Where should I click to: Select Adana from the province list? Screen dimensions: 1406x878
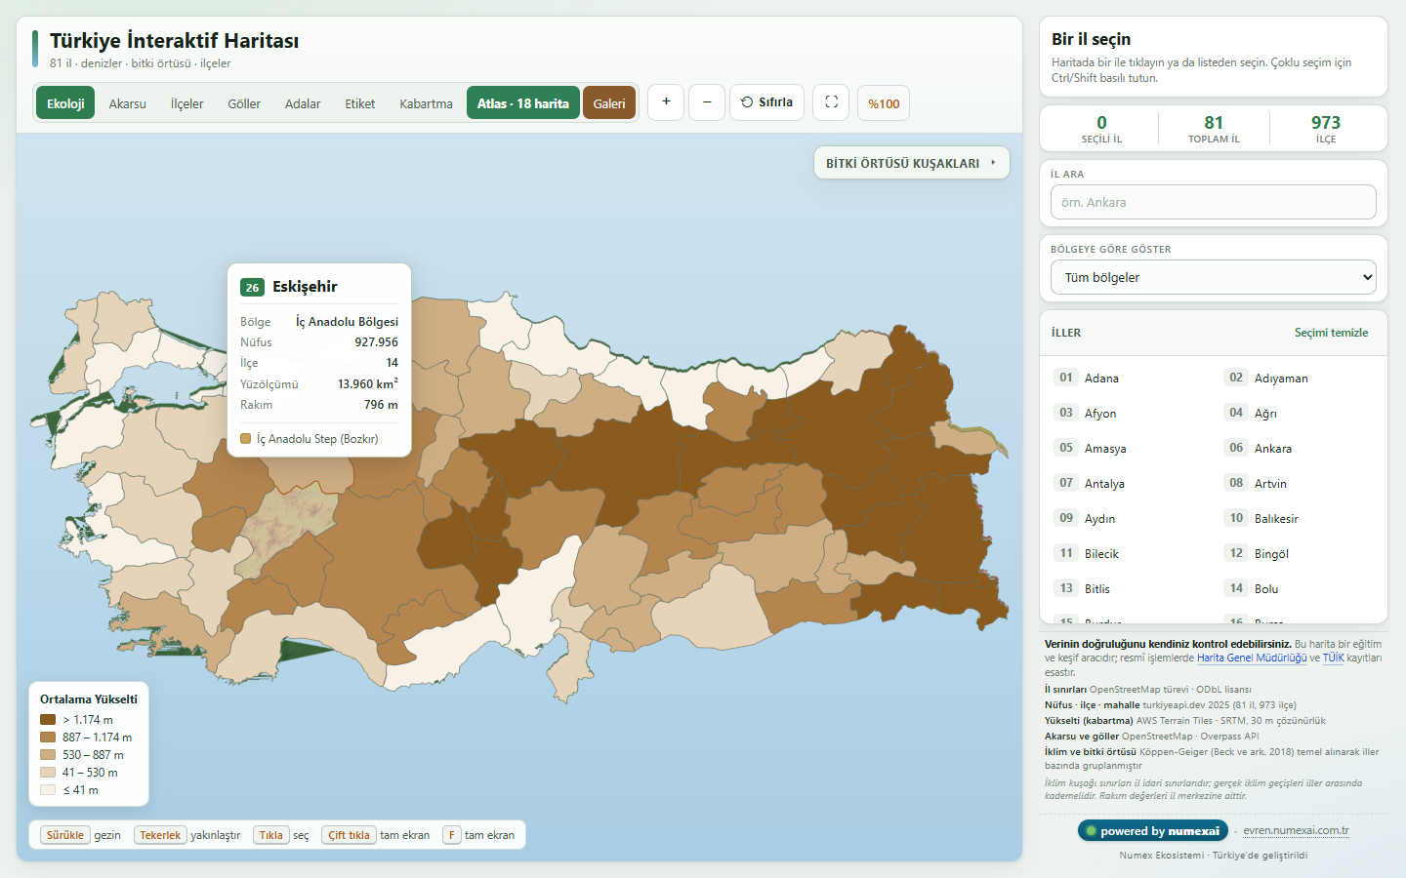pyautogui.click(x=1129, y=378)
